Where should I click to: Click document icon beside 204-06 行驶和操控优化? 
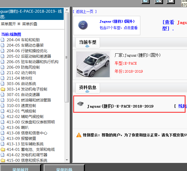coord(3,51)
